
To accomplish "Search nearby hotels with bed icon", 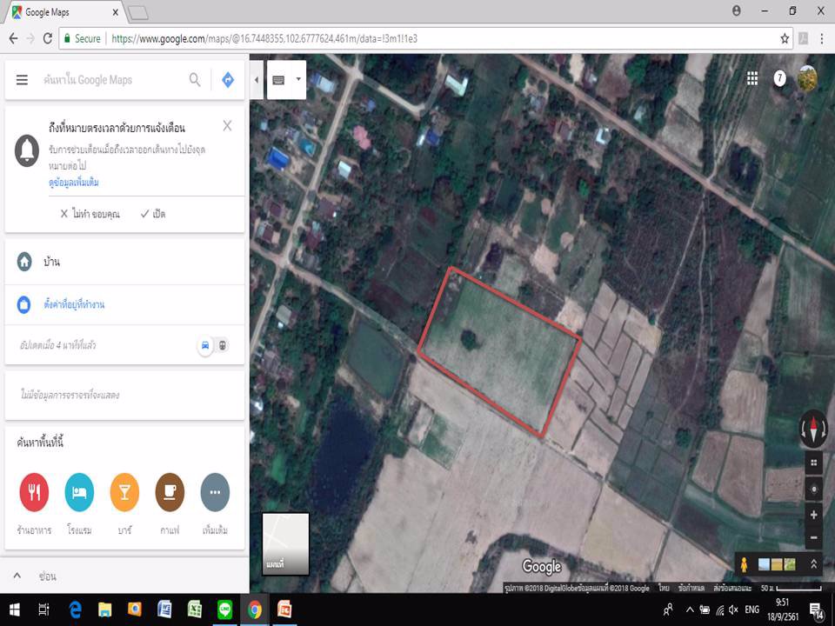I will [x=79, y=493].
